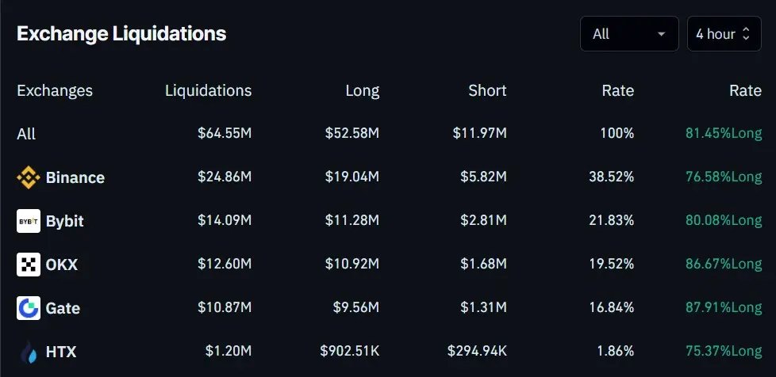Image resolution: width=776 pixels, height=377 pixels.
Task: Select the Gate exchange row name
Action: point(63,308)
